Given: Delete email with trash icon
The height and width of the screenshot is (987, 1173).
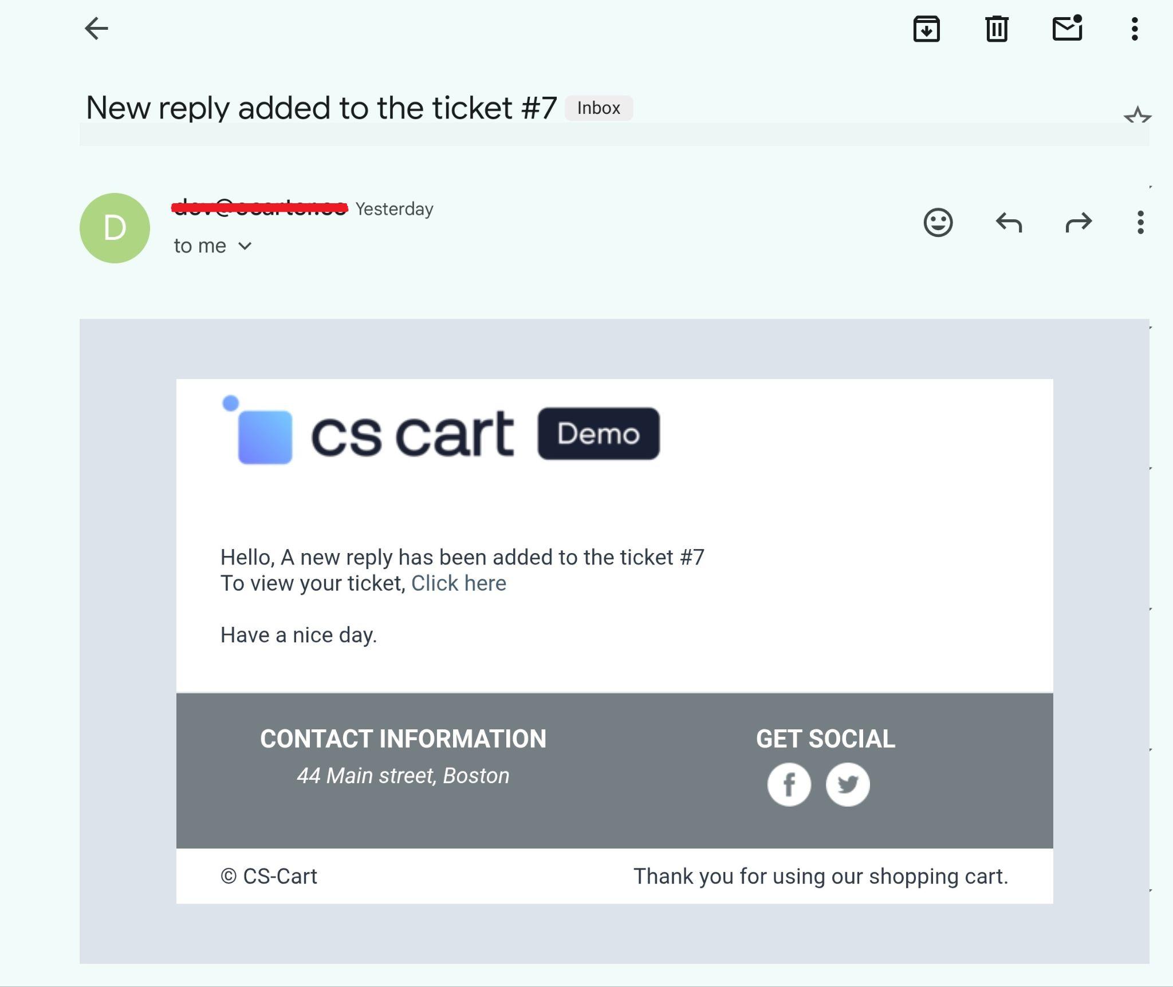Looking at the screenshot, I should [x=997, y=29].
